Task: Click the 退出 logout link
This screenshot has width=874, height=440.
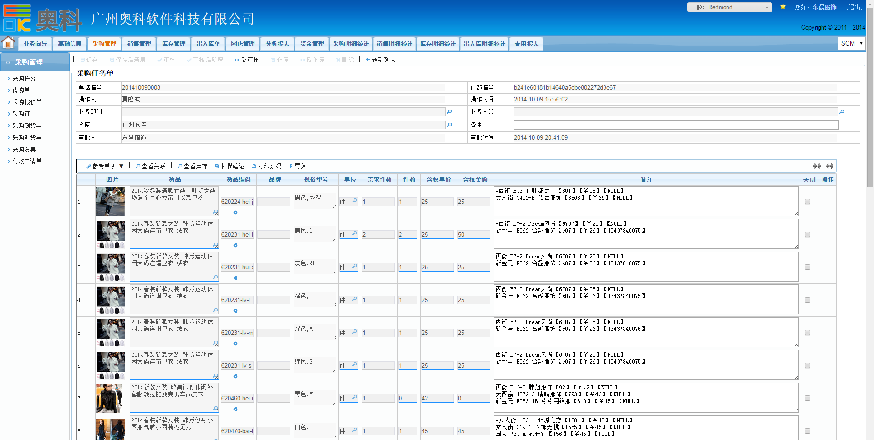Action: tap(854, 7)
